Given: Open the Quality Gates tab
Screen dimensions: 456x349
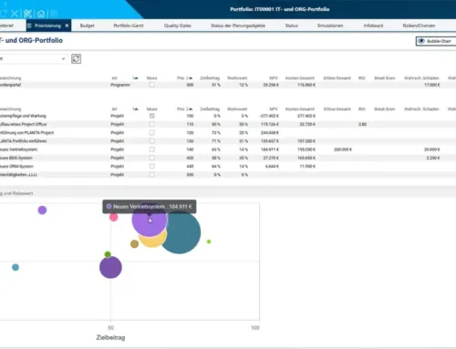Looking at the screenshot, I should pos(178,26).
